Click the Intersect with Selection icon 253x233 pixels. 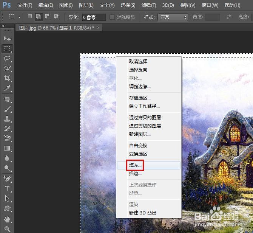tap(57, 17)
